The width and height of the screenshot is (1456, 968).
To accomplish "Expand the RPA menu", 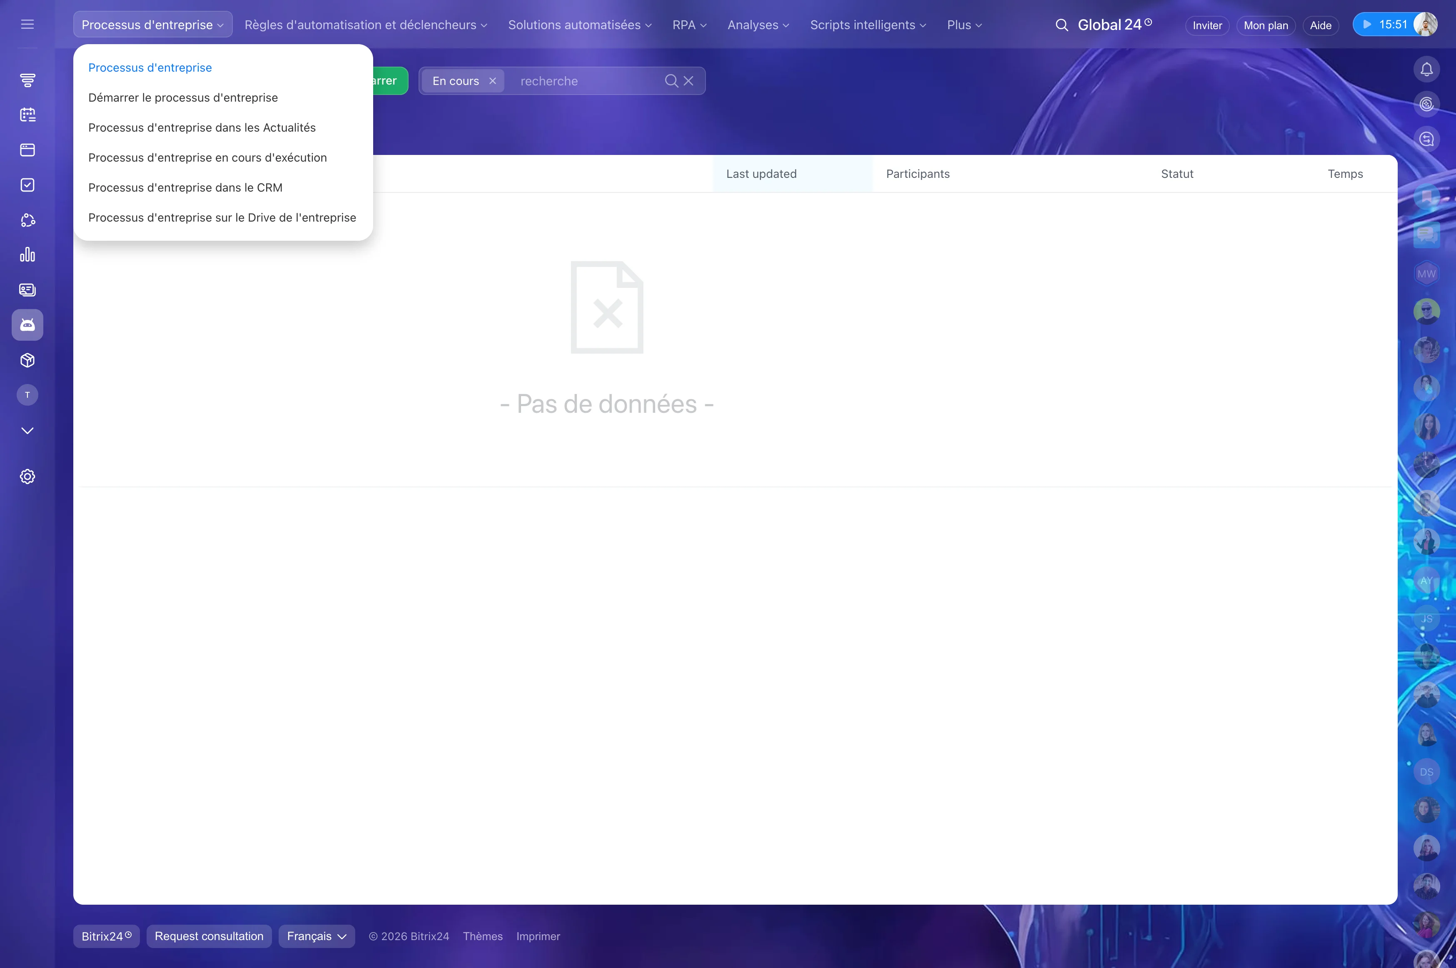I will pyautogui.click(x=689, y=25).
